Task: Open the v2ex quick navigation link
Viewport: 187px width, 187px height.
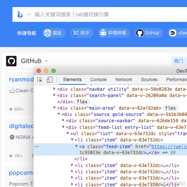Action: tap(177, 33)
